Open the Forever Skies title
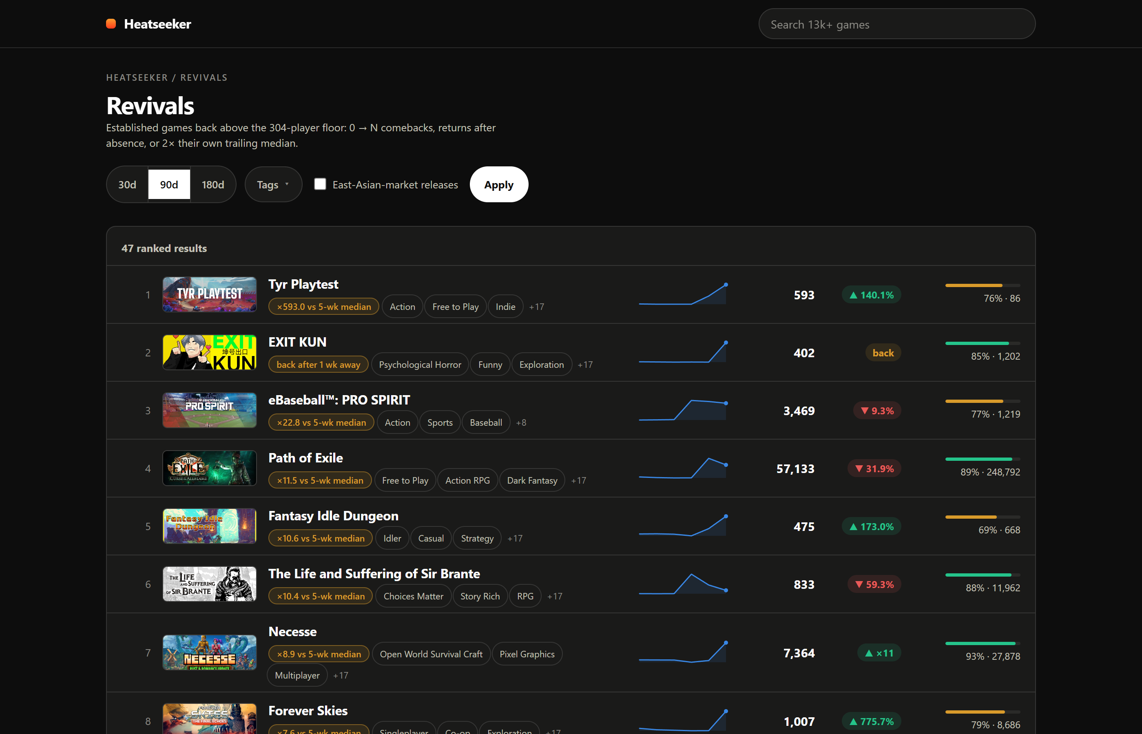Image resolution: width=1142 pixels, height=734 pixels. tap(308, 711)
